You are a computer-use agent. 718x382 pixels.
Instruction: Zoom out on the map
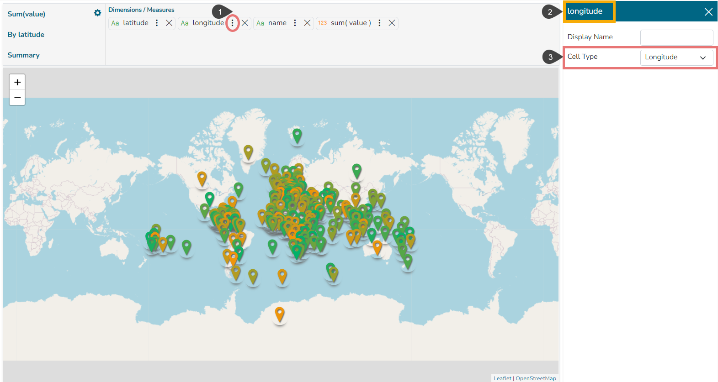[x=17, y=97]
